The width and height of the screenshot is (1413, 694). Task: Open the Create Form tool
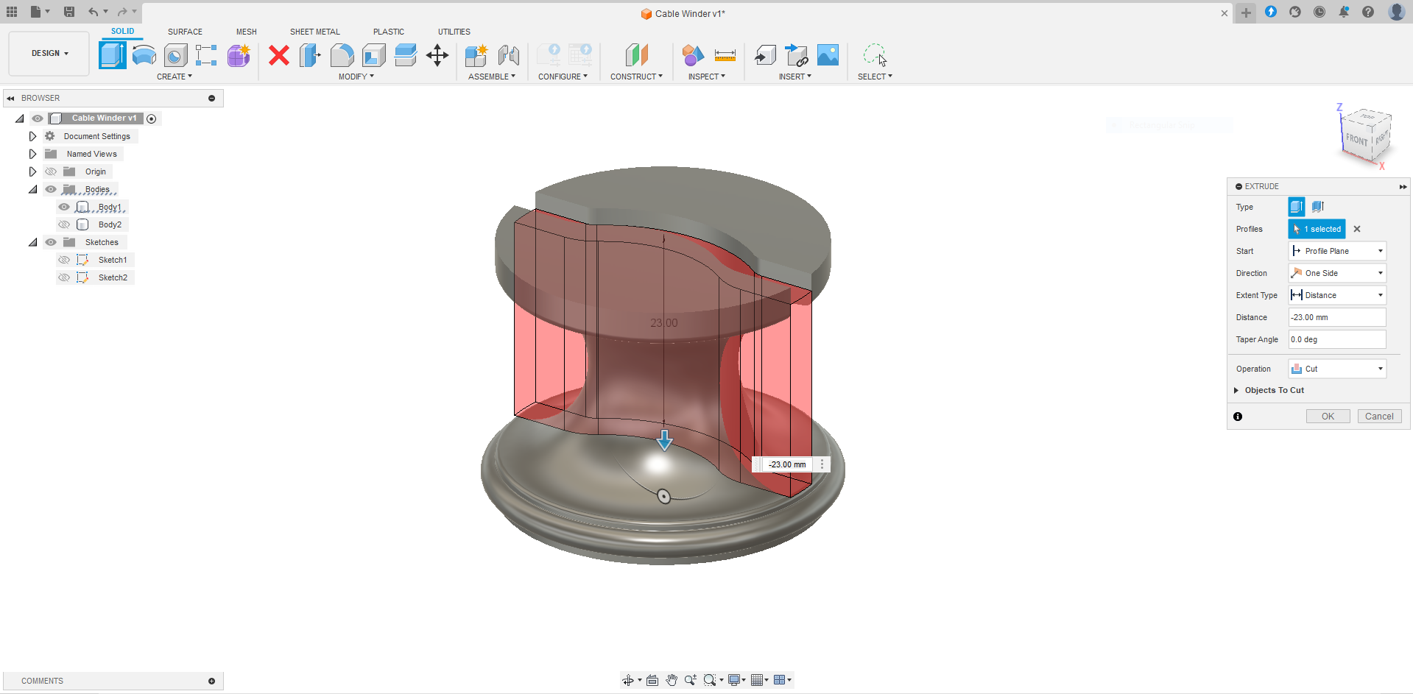239,55
